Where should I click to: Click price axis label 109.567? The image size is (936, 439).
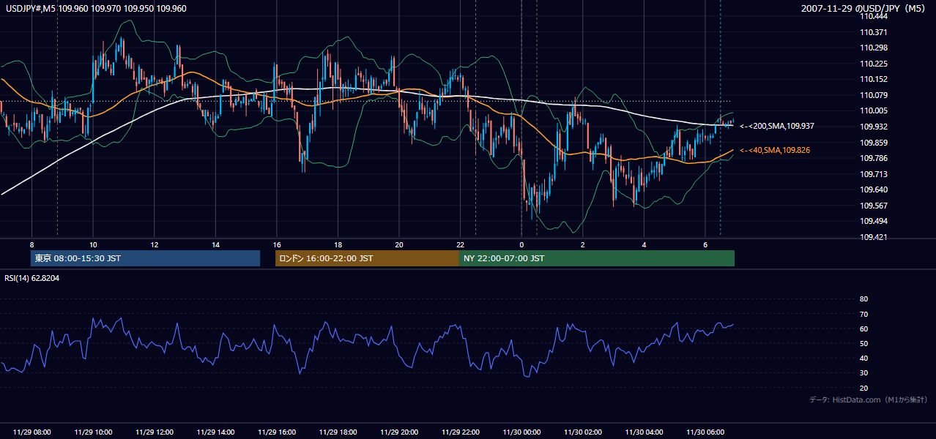874,206
